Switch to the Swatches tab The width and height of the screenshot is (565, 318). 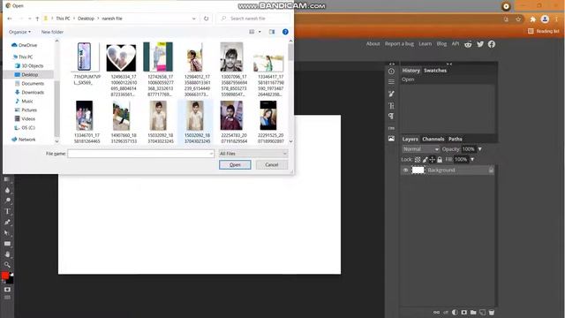pyautogui.click(x=435, y=71)
